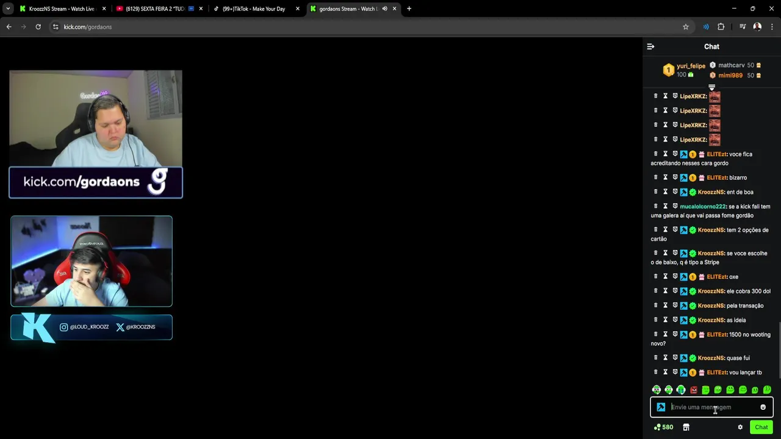
Task: Open the channel shop icon
Action: click(x=686, y=427)
